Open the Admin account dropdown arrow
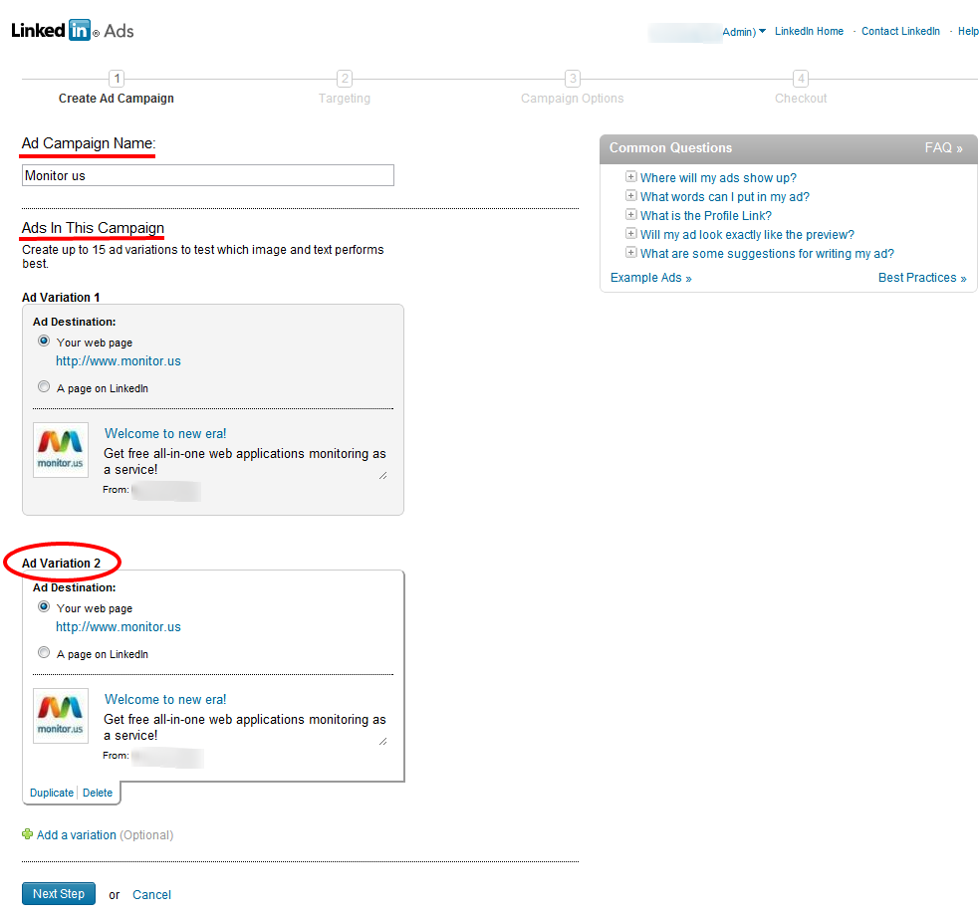Image resolution: width=979 pixels, height=917 pixels. 762,31
